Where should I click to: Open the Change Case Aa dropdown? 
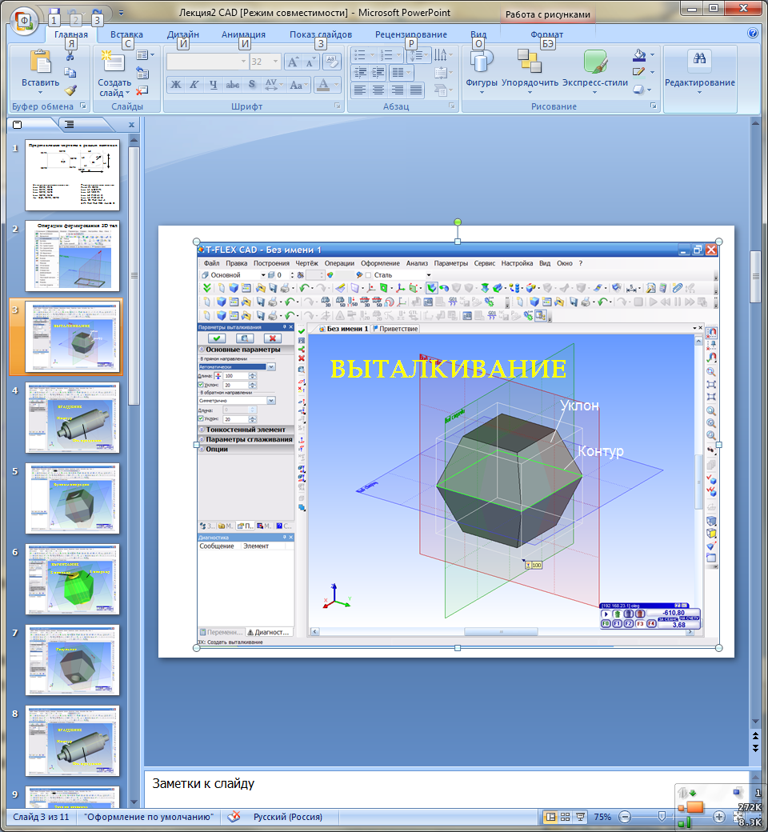click(x=299, y=84)
